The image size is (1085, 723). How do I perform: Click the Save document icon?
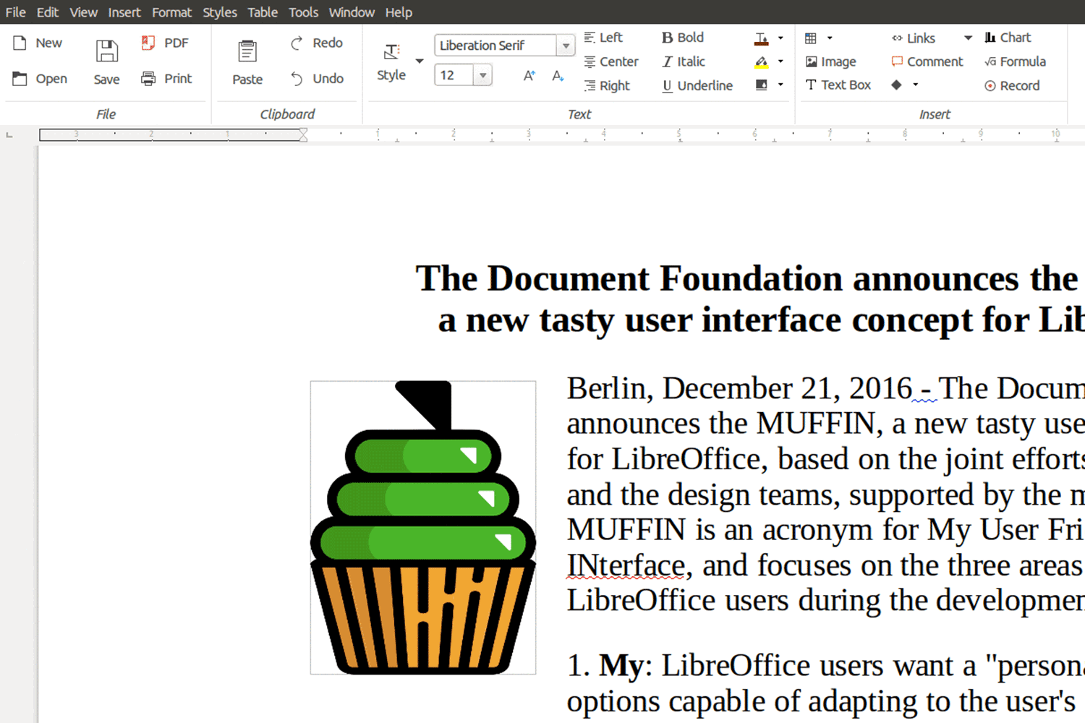point(107,51)
